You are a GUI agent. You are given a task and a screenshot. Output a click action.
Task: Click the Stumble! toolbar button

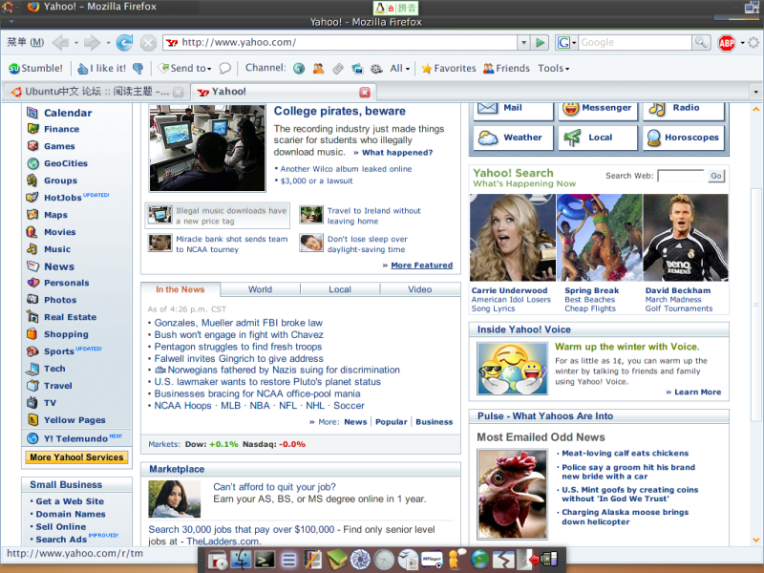[x=36, y=68]
